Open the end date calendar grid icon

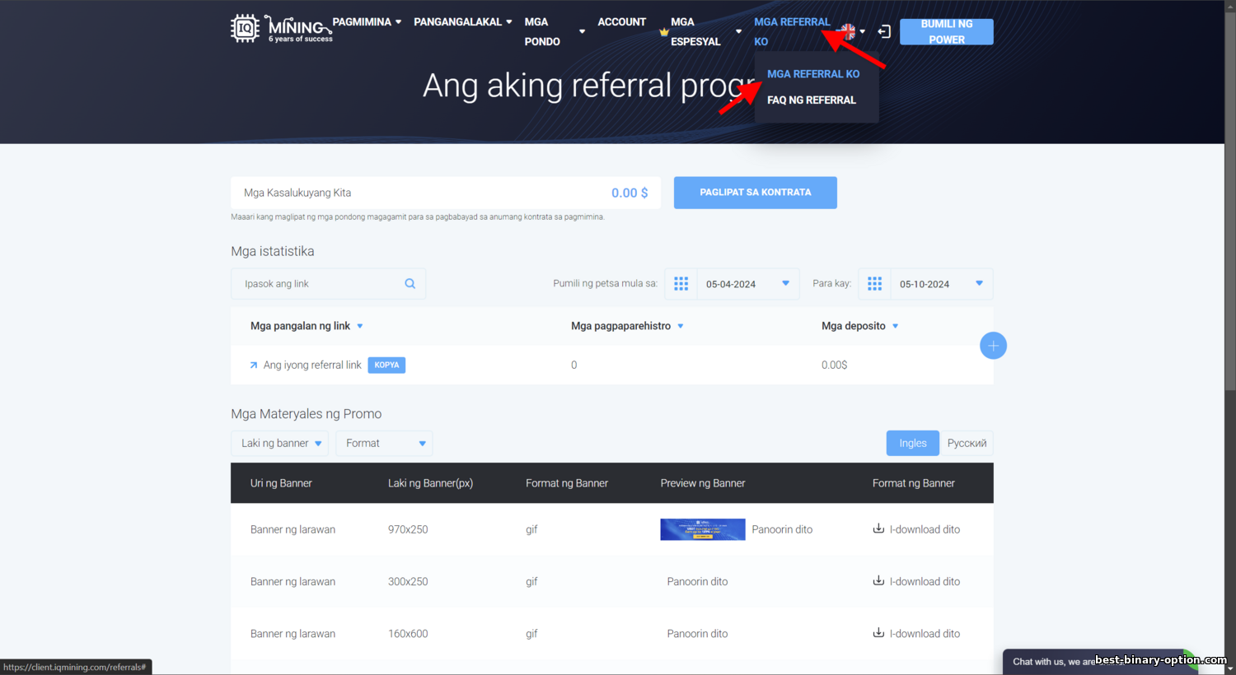[874, 284]
